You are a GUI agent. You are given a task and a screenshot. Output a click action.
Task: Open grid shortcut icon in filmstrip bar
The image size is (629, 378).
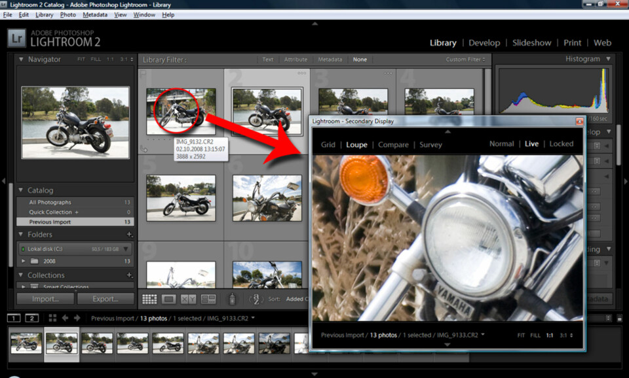52,318
